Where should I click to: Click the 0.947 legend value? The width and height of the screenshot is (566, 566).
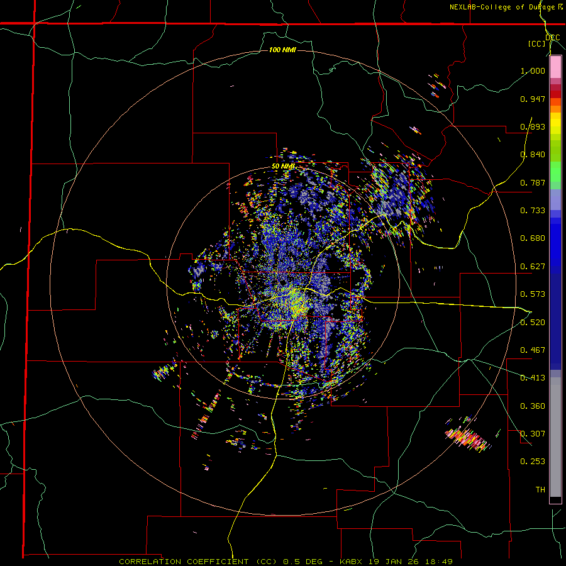click(533, 99)
